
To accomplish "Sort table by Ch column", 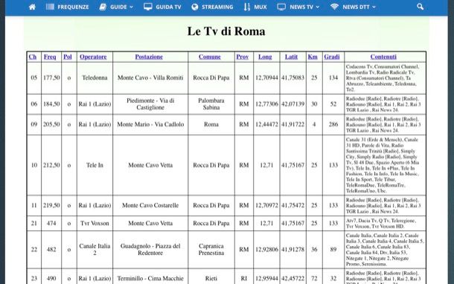I will 33,57.
